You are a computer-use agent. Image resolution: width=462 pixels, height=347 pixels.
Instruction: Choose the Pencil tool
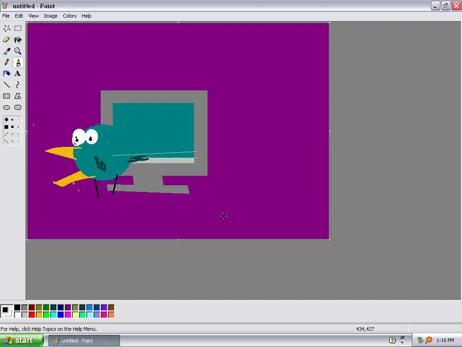point(6,62)
